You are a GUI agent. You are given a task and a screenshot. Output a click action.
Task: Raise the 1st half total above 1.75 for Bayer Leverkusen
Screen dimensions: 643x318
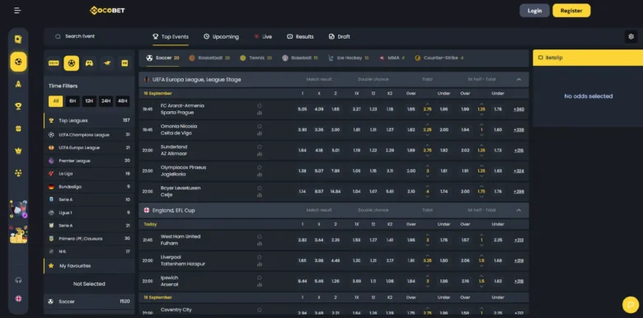481,186
